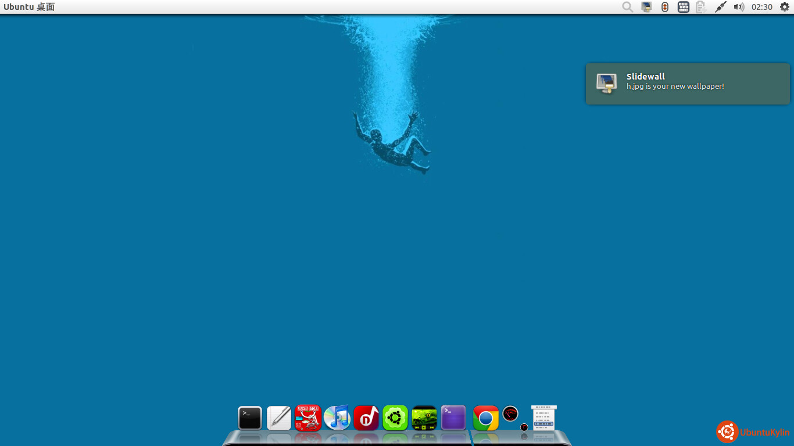Open the system gear menu

pyautogui.click(x=785, y=7)
